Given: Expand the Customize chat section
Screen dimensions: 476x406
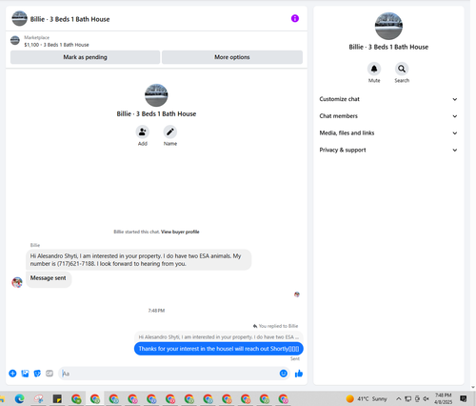Looking at the screenshot, I should pyautogui.click(x=388, y=99).
